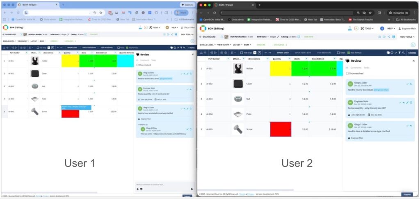Click Holder thumbnail image in User 2 table
The image size is (420, 199).
[x=237, y=68]
